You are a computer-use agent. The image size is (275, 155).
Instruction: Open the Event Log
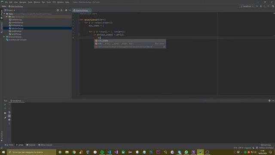(x=266, y=145)
